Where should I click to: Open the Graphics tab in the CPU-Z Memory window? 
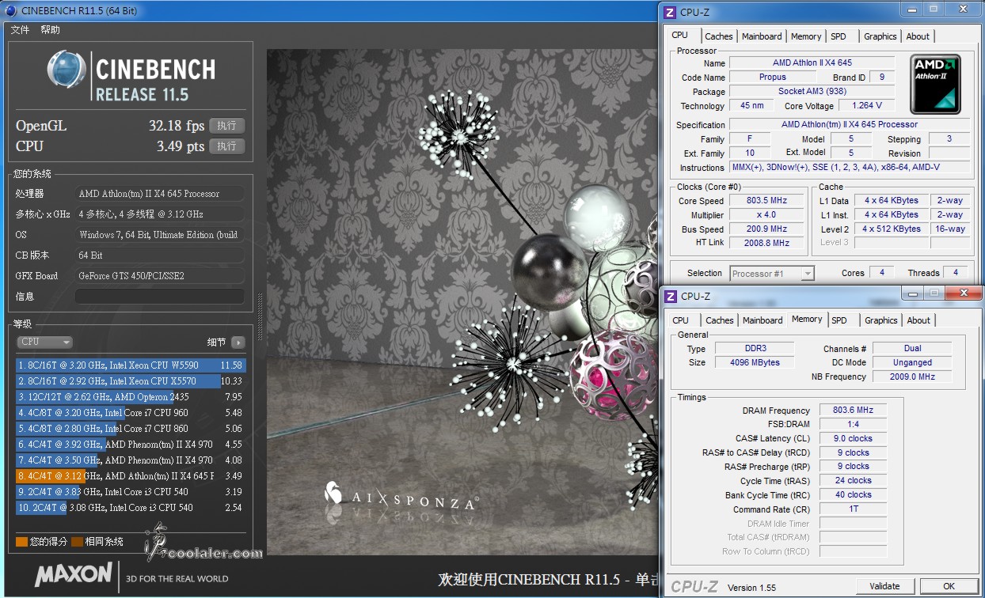pyautogui.click(x=881, y=320)
